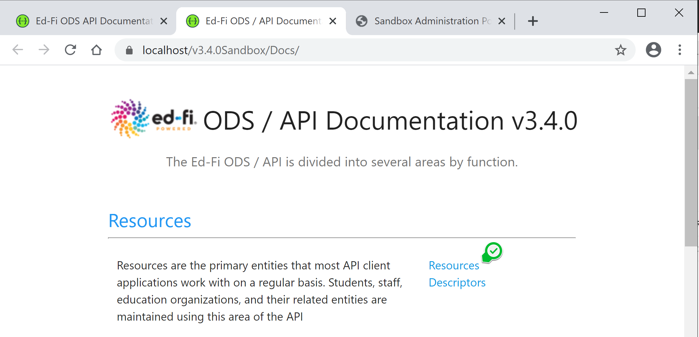This screenshot has height=337, width=699.
Task: Click the browser forward arrow
Action: click(x=44, y=50)
